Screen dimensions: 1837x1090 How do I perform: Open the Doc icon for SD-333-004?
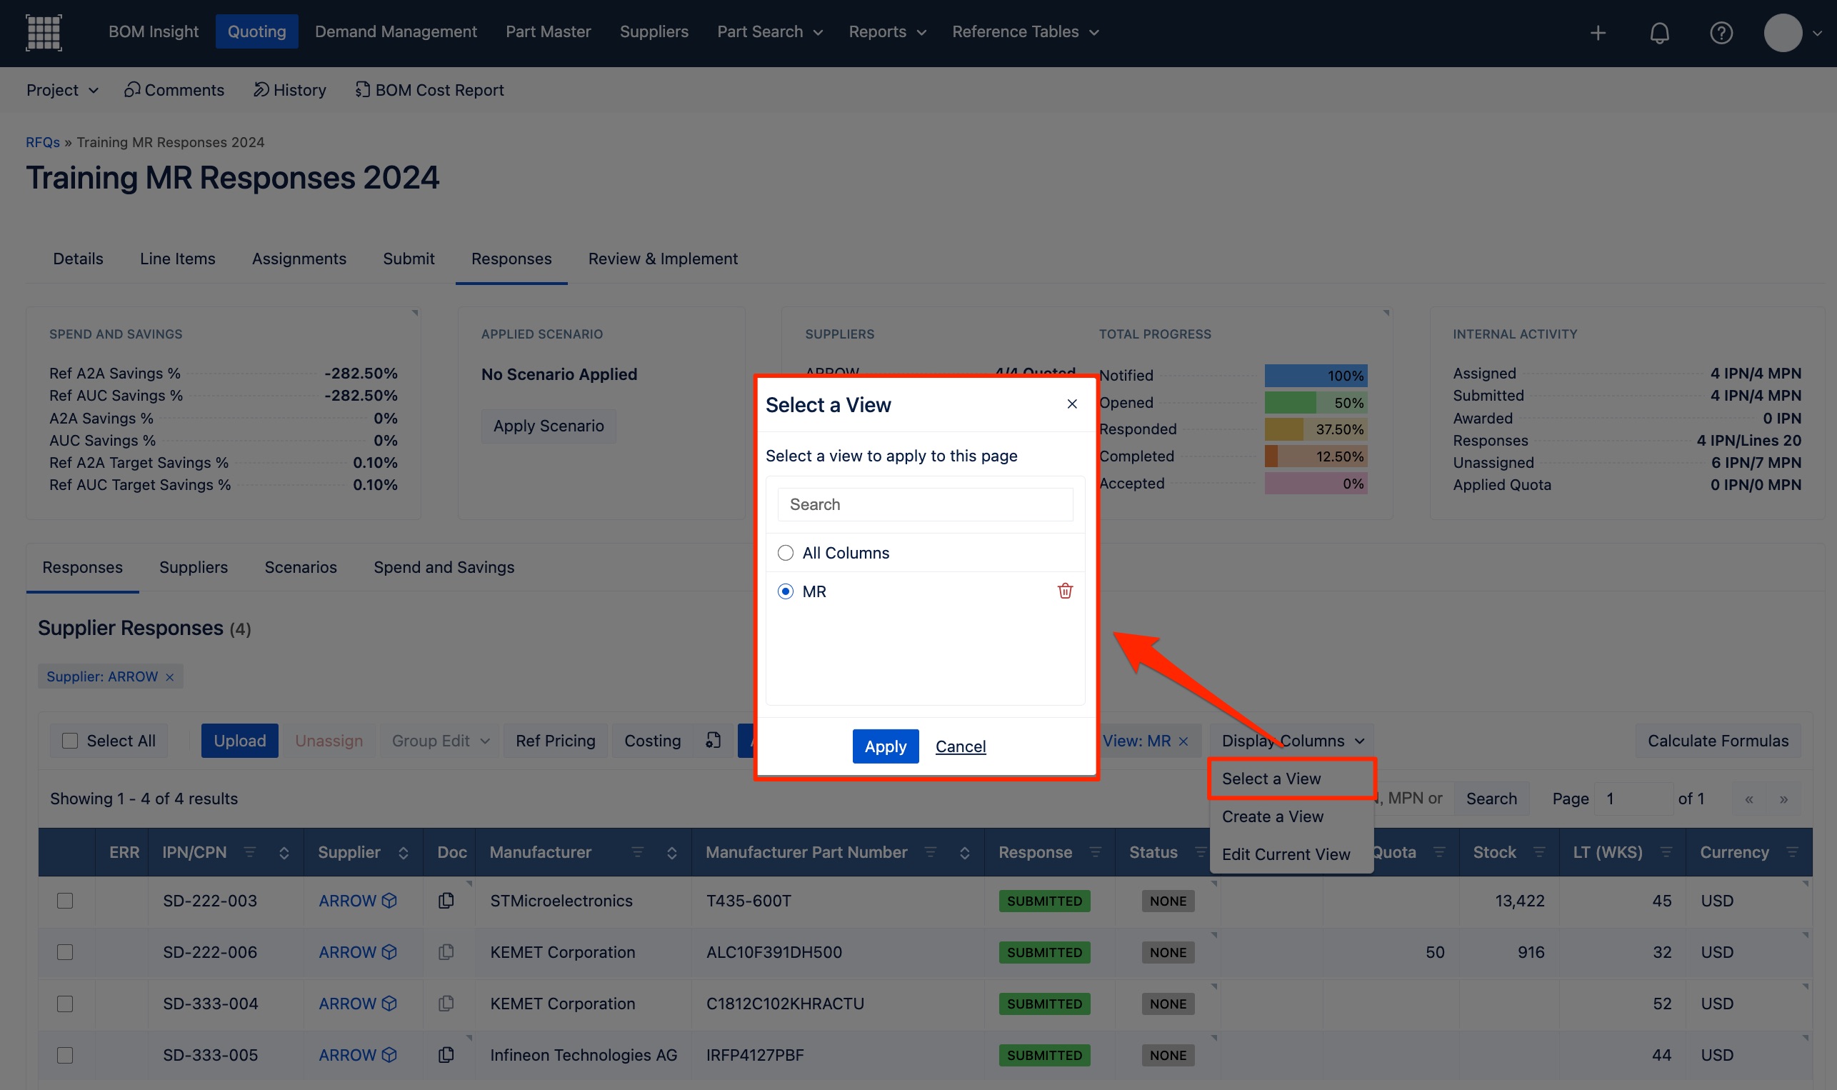446,1004
